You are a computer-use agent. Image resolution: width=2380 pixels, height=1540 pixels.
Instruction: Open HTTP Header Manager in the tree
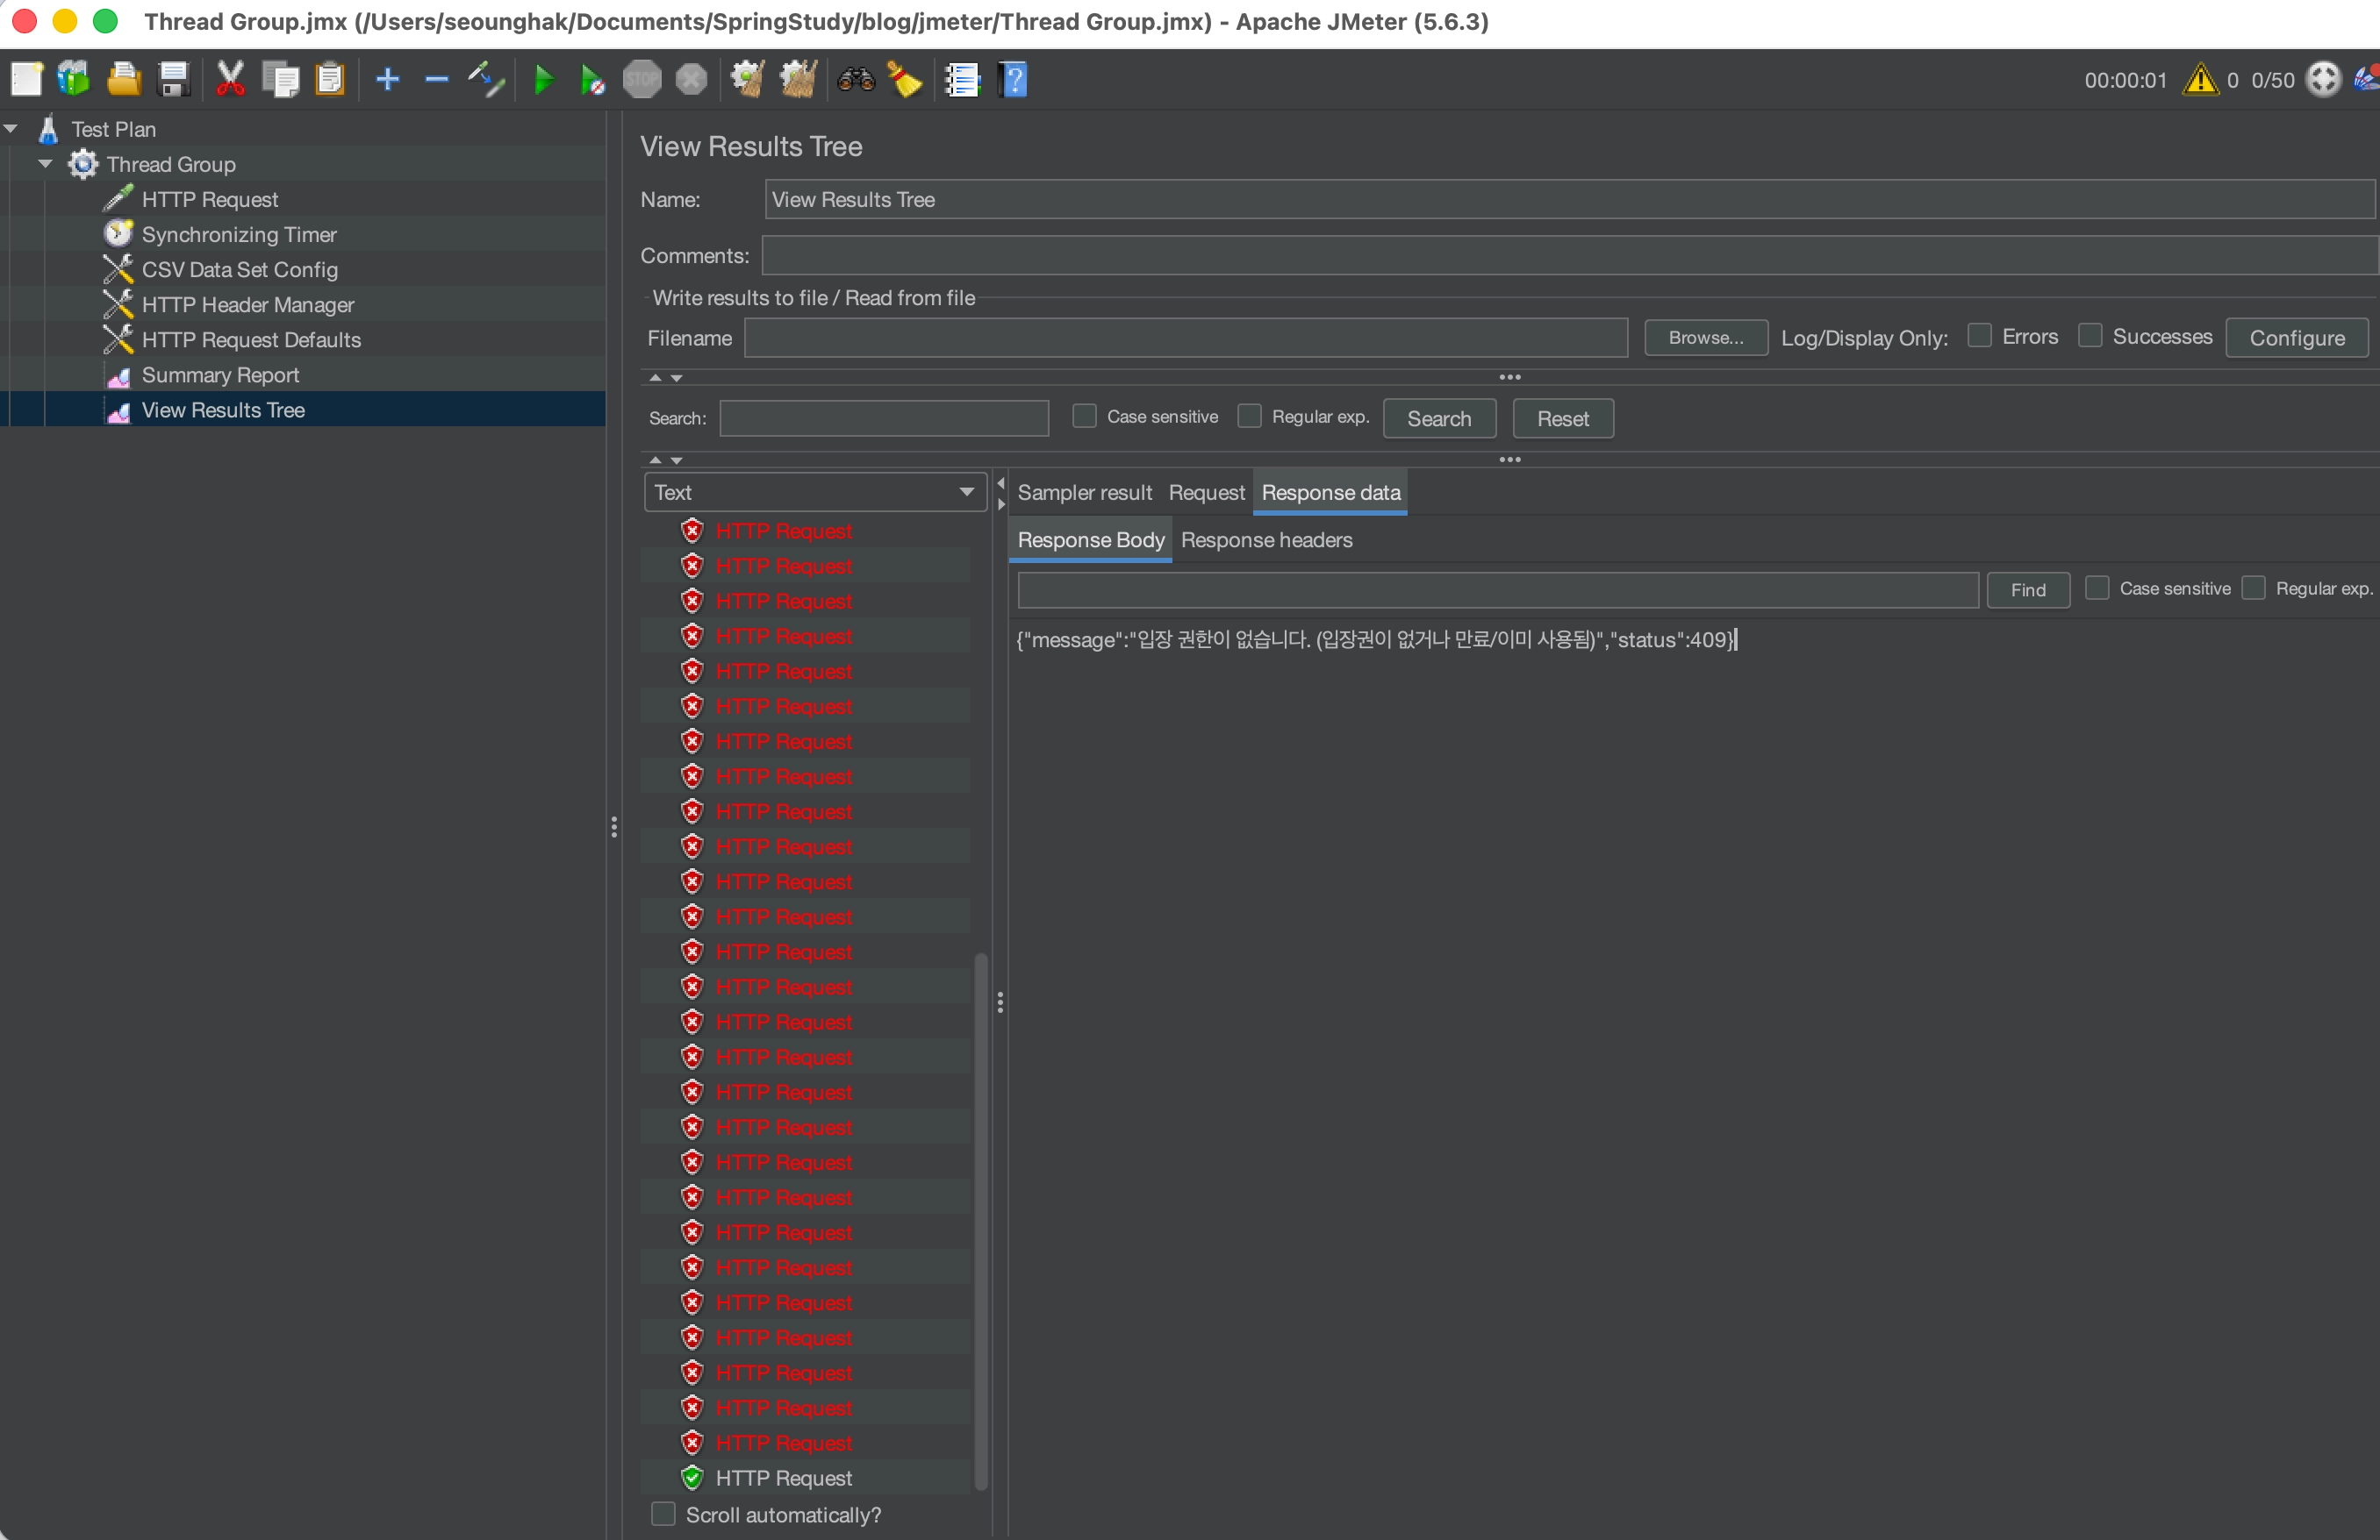[x=248, y=305]
